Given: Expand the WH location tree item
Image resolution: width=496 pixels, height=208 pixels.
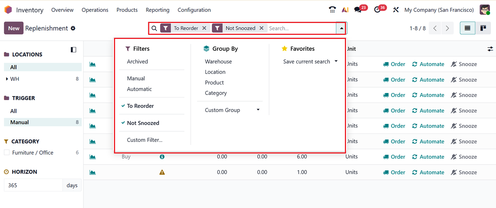Looking at the screenshot, I should pyautogui.click(x=7, y=79).
